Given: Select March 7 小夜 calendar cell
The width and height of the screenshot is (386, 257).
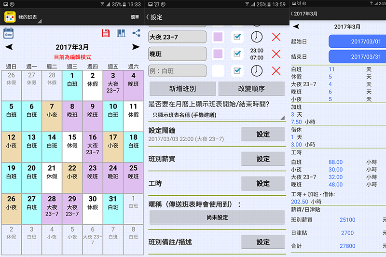Looking at the screenshot, I should click(x=52, y=116).
